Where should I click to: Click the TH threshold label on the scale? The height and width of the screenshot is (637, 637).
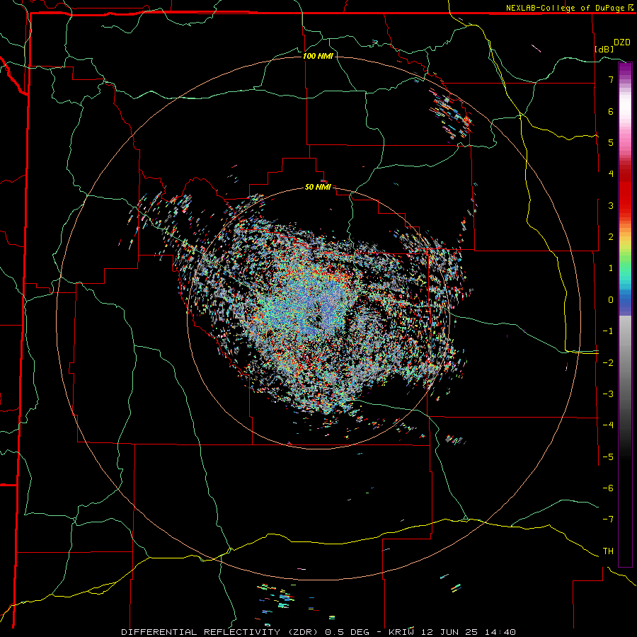pos(608,551)
